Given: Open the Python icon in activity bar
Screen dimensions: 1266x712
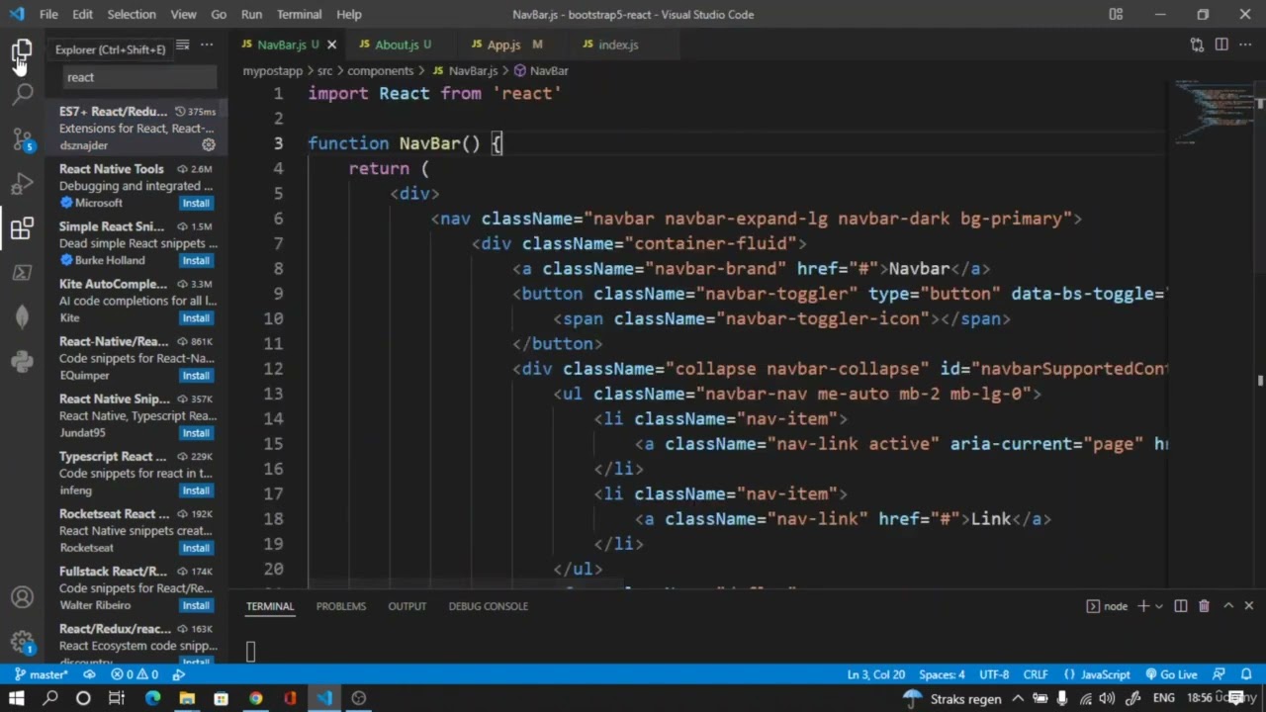Looking at the screenshot, I should tap(22, 361).
